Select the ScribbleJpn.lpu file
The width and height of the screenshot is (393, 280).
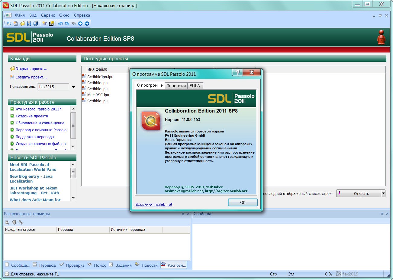[x=100, y=77]
